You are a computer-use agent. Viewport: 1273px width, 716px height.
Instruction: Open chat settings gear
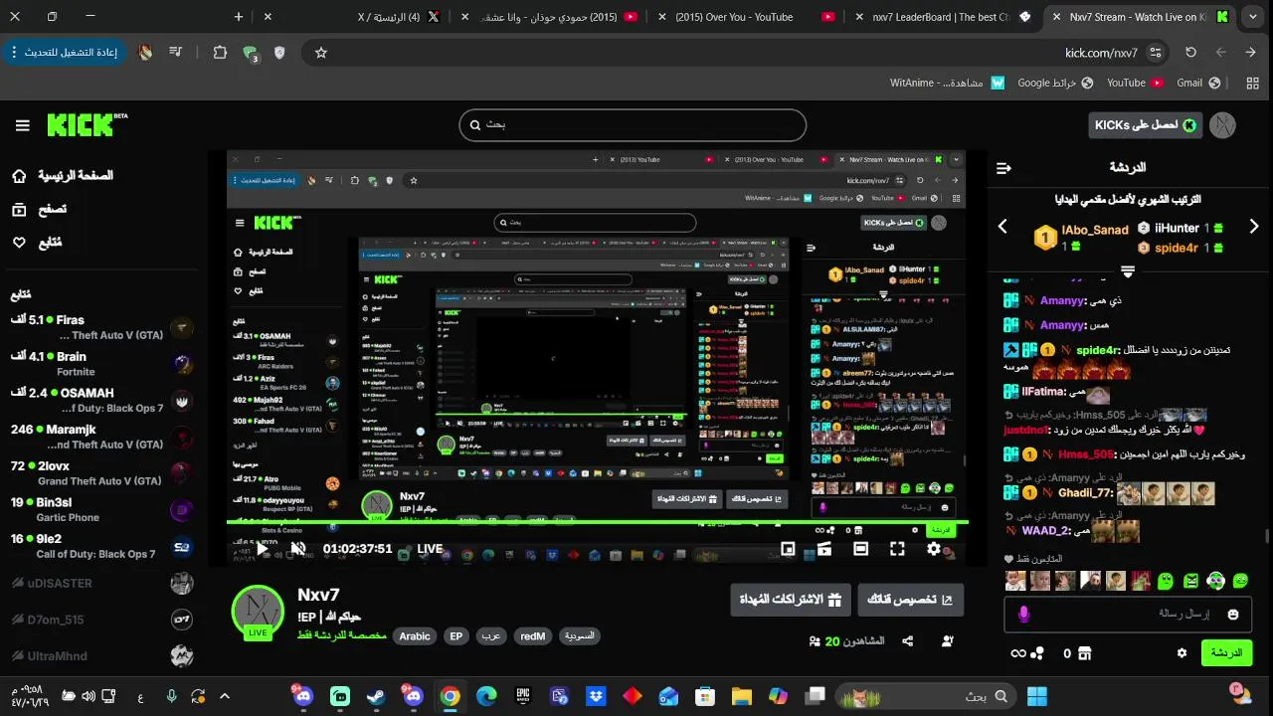coord(1182,653)
